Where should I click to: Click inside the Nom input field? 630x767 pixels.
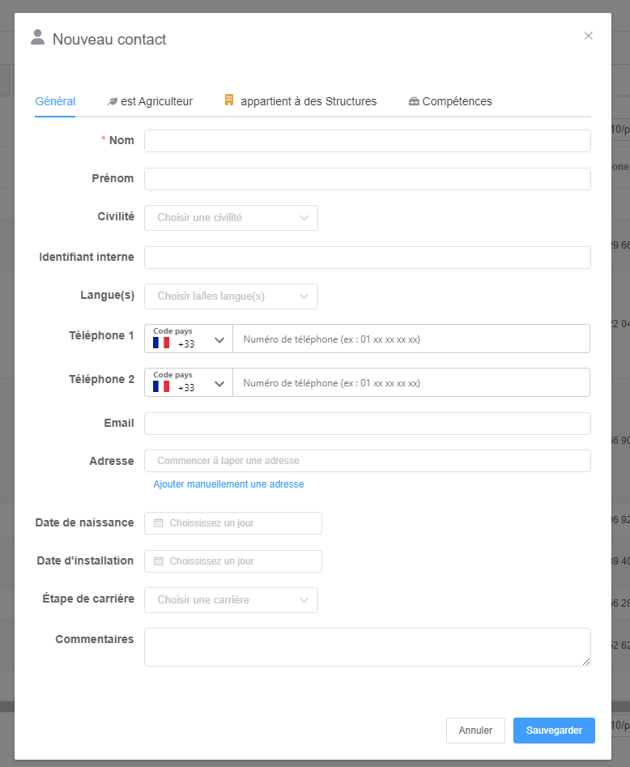[367, 140]
